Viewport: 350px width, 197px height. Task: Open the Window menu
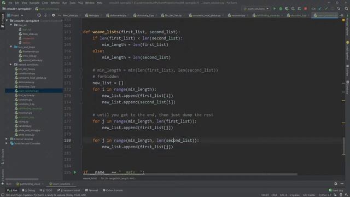tap(90, 3)
